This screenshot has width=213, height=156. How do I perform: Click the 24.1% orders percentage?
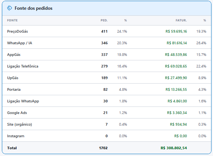pyautogui.click(x=122, y=31)
